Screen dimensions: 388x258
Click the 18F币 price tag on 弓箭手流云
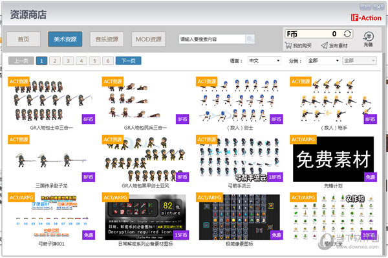(275, 177)
